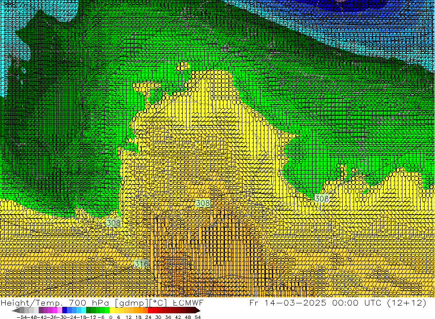Click the '[gdmp]' unit label
Viewport: 435px width, 319px height.
(131, 302)
